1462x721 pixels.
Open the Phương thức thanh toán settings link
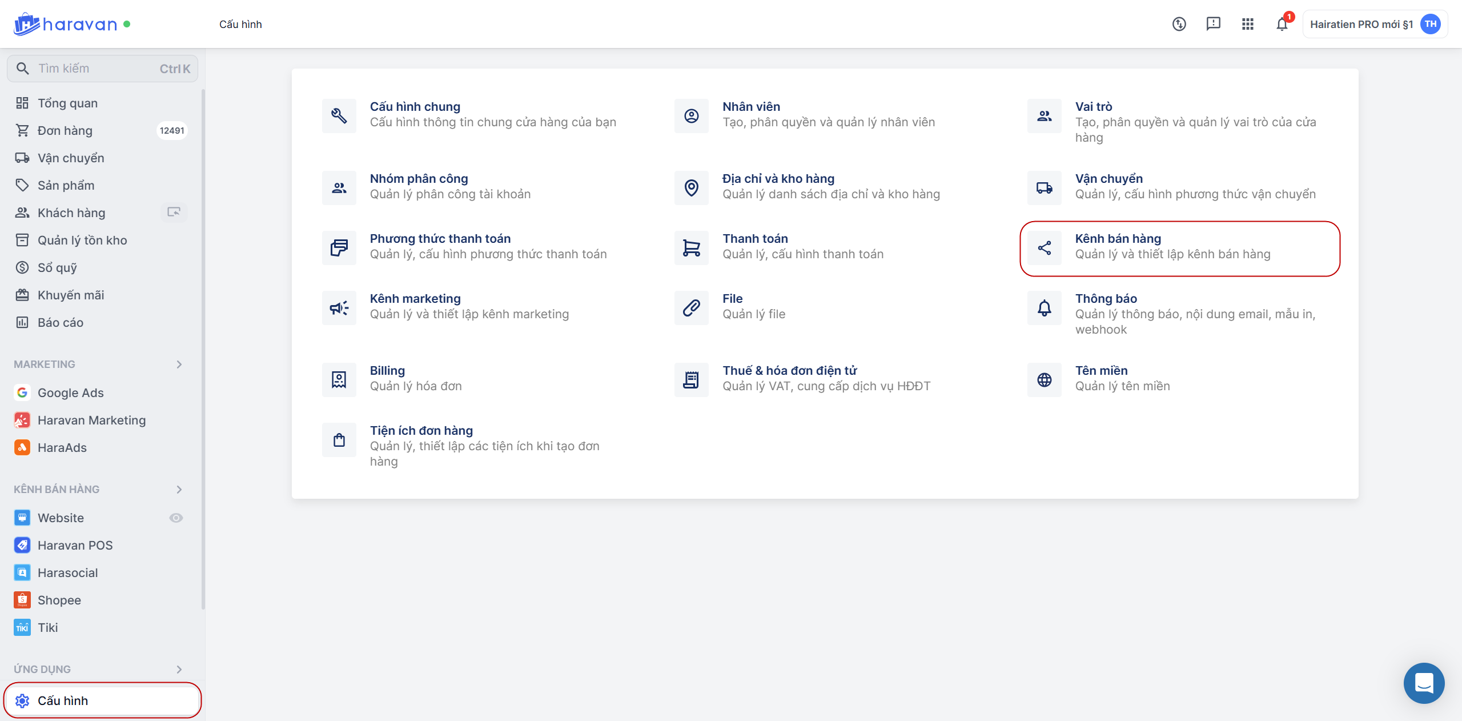pyautogui.click(x=440, y=239)
